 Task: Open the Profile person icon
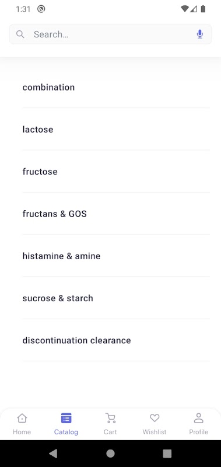[x=198, y=418]
